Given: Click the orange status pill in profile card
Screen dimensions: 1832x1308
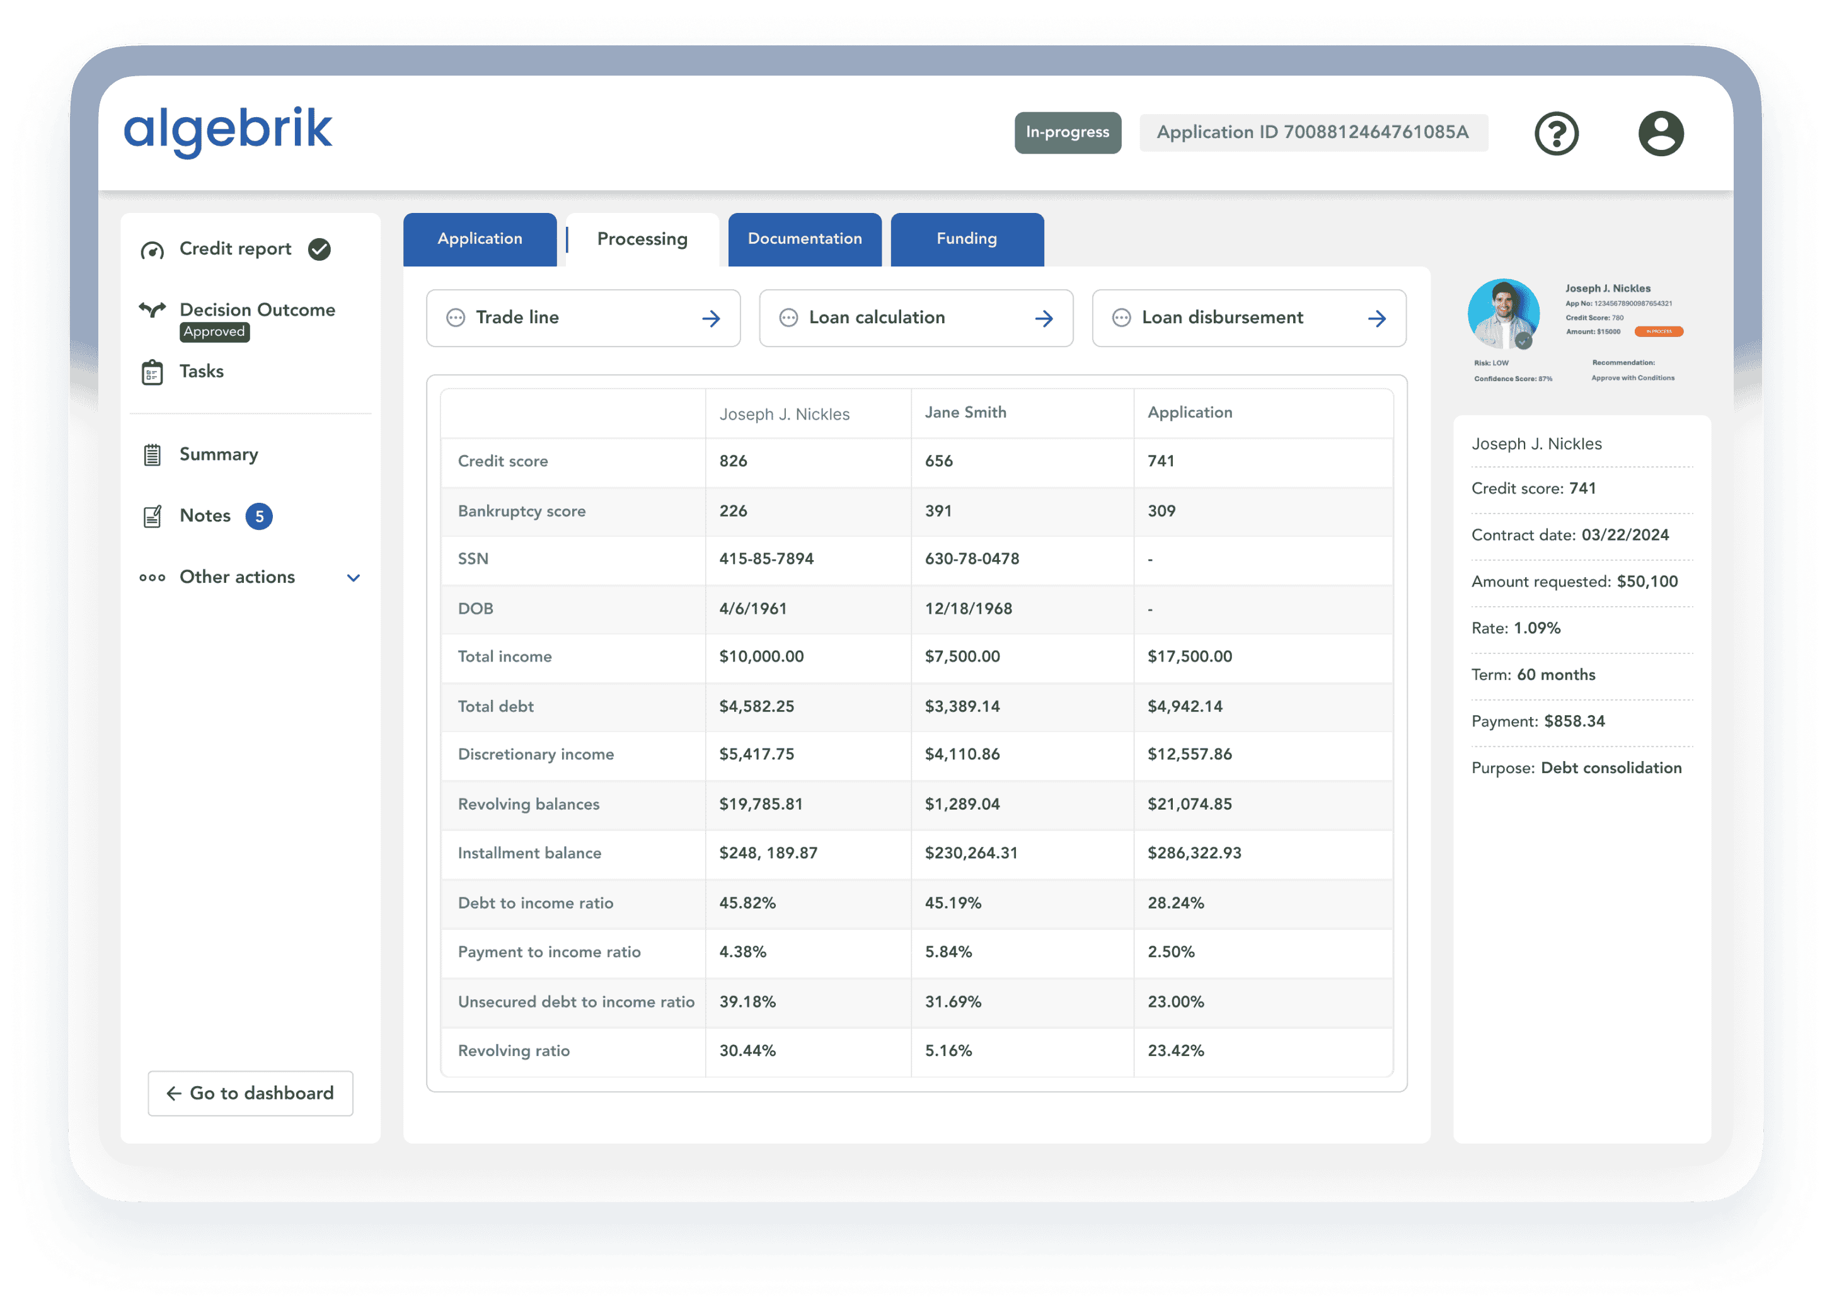Looking at the screenshot, I should [1658, 332].
